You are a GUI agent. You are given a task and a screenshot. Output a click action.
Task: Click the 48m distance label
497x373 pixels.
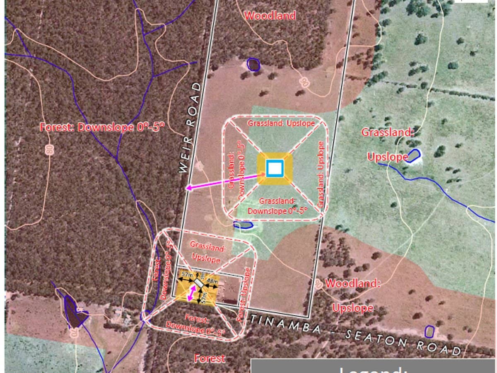(x=212, y=281)
